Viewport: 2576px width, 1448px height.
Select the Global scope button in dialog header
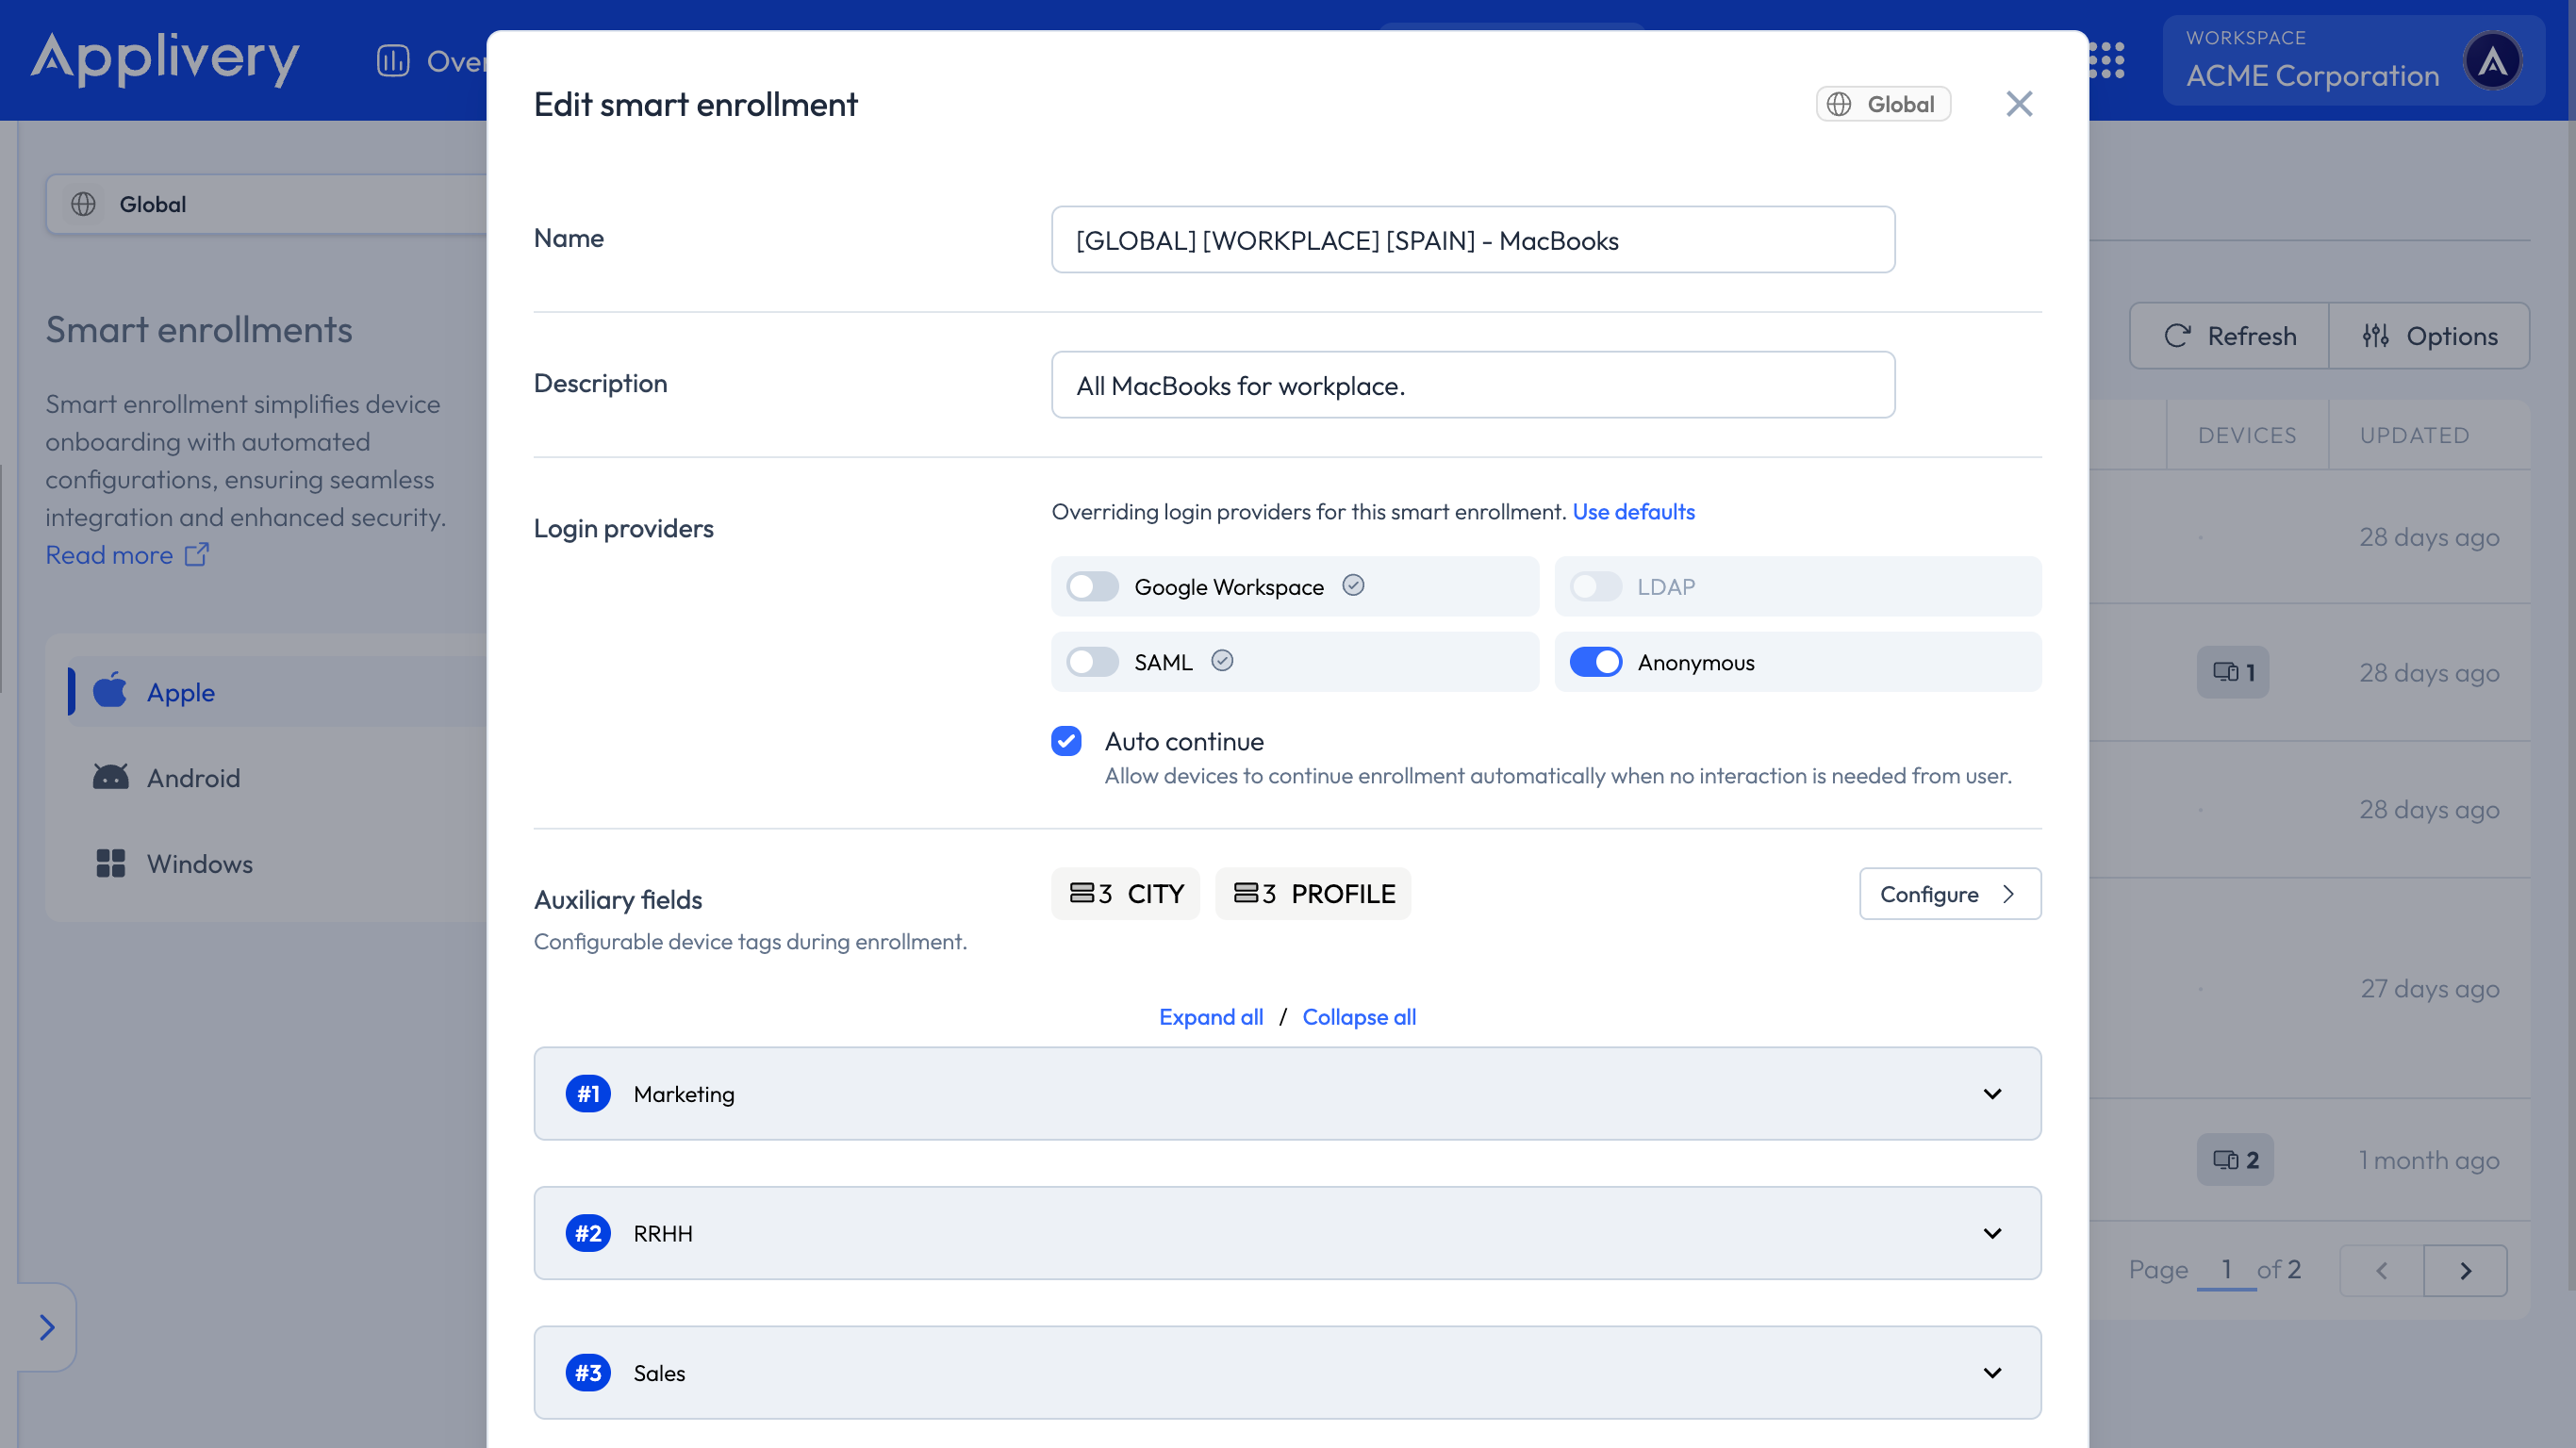pyautogui.click(x=1883, y=103)
